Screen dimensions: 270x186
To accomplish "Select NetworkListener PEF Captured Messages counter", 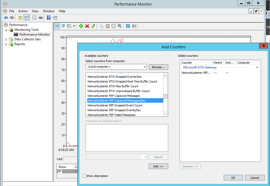I will point(125,96).
